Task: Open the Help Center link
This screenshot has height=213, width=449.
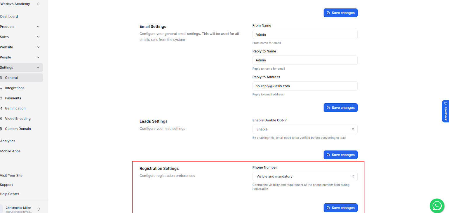Action: [x=10, y=194]
